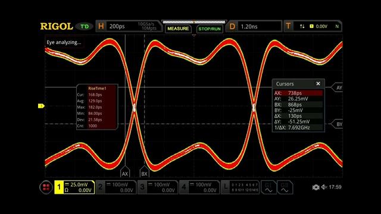This screenshot has width=381, height=214.
Task: Close the Cursors panel
Action: pyautogui.click(x=318, y=84)
